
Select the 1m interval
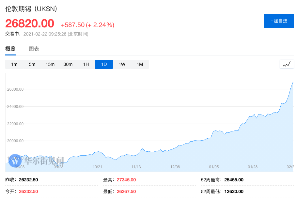(14, 64)
